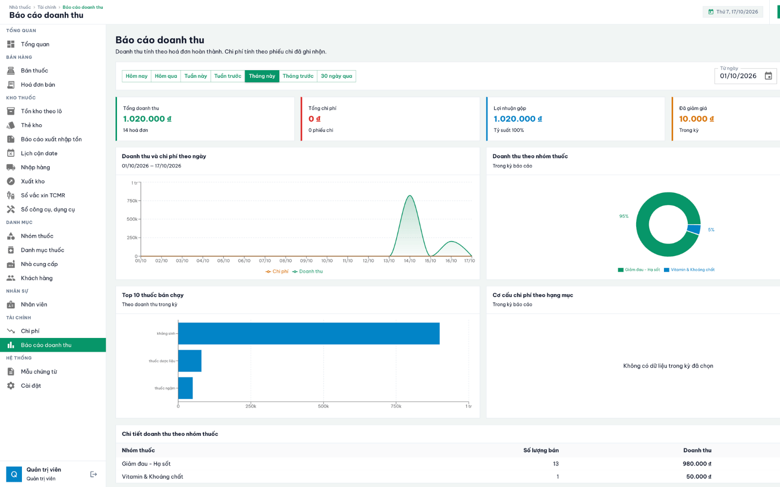This screenshot has width=780, height=487.
Task: Open Hoá đơn bán receipt icon
Action: (11, 85)
